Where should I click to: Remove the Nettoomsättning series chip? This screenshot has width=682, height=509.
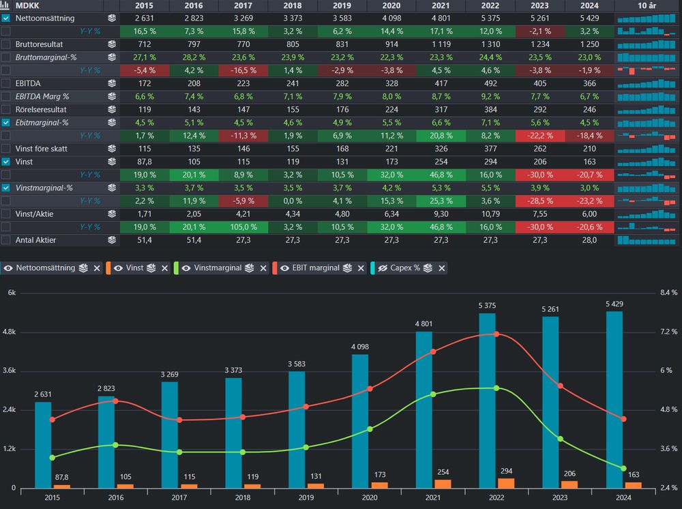[x=97, y=268]
